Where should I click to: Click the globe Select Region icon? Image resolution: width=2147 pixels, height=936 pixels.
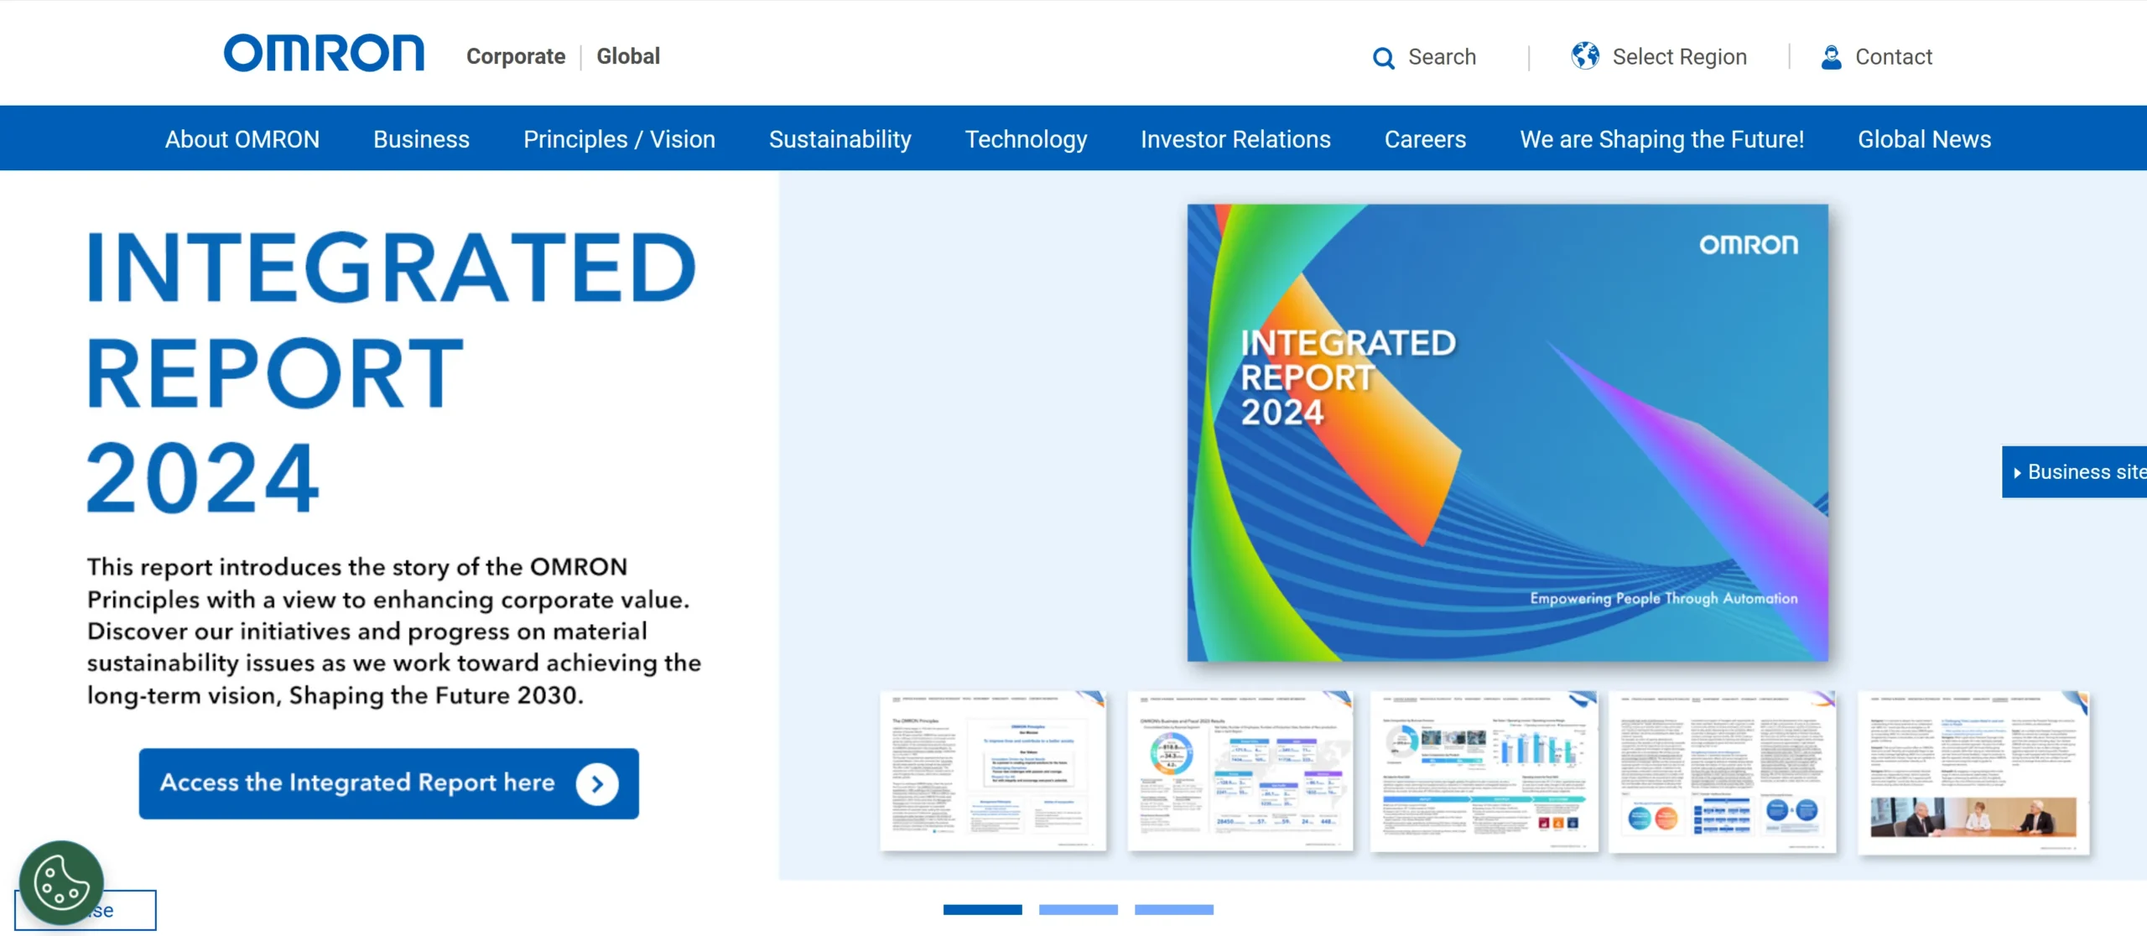1585,56
